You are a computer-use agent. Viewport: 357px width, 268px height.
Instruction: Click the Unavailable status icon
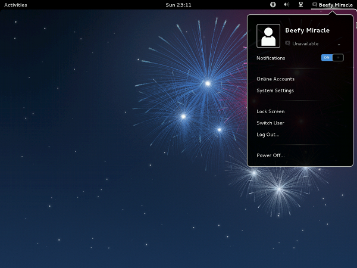click(x=287, y=43)
